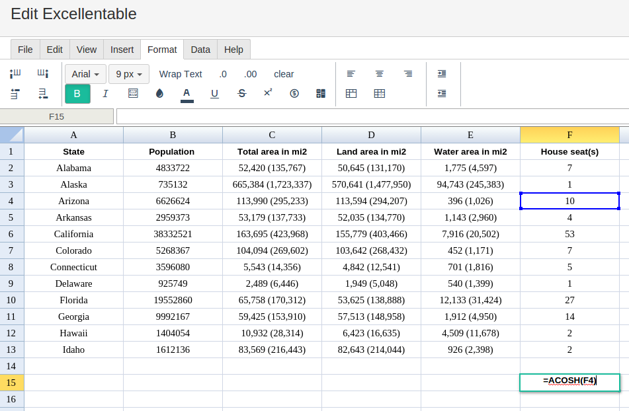Click the cell borders icon
This screenshot has width=629, height=411.
click(133, 94)
